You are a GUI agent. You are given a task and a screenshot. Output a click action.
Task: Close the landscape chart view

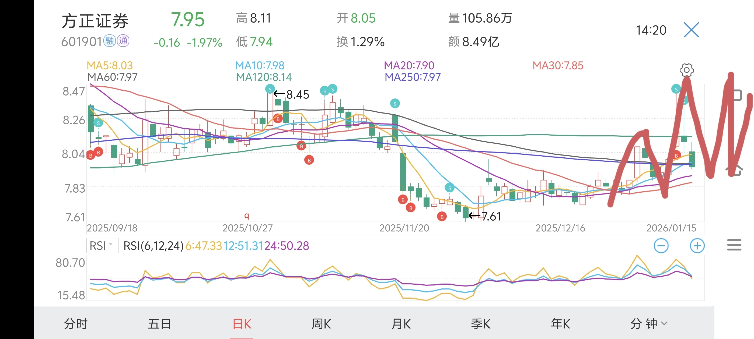[691, 30]
